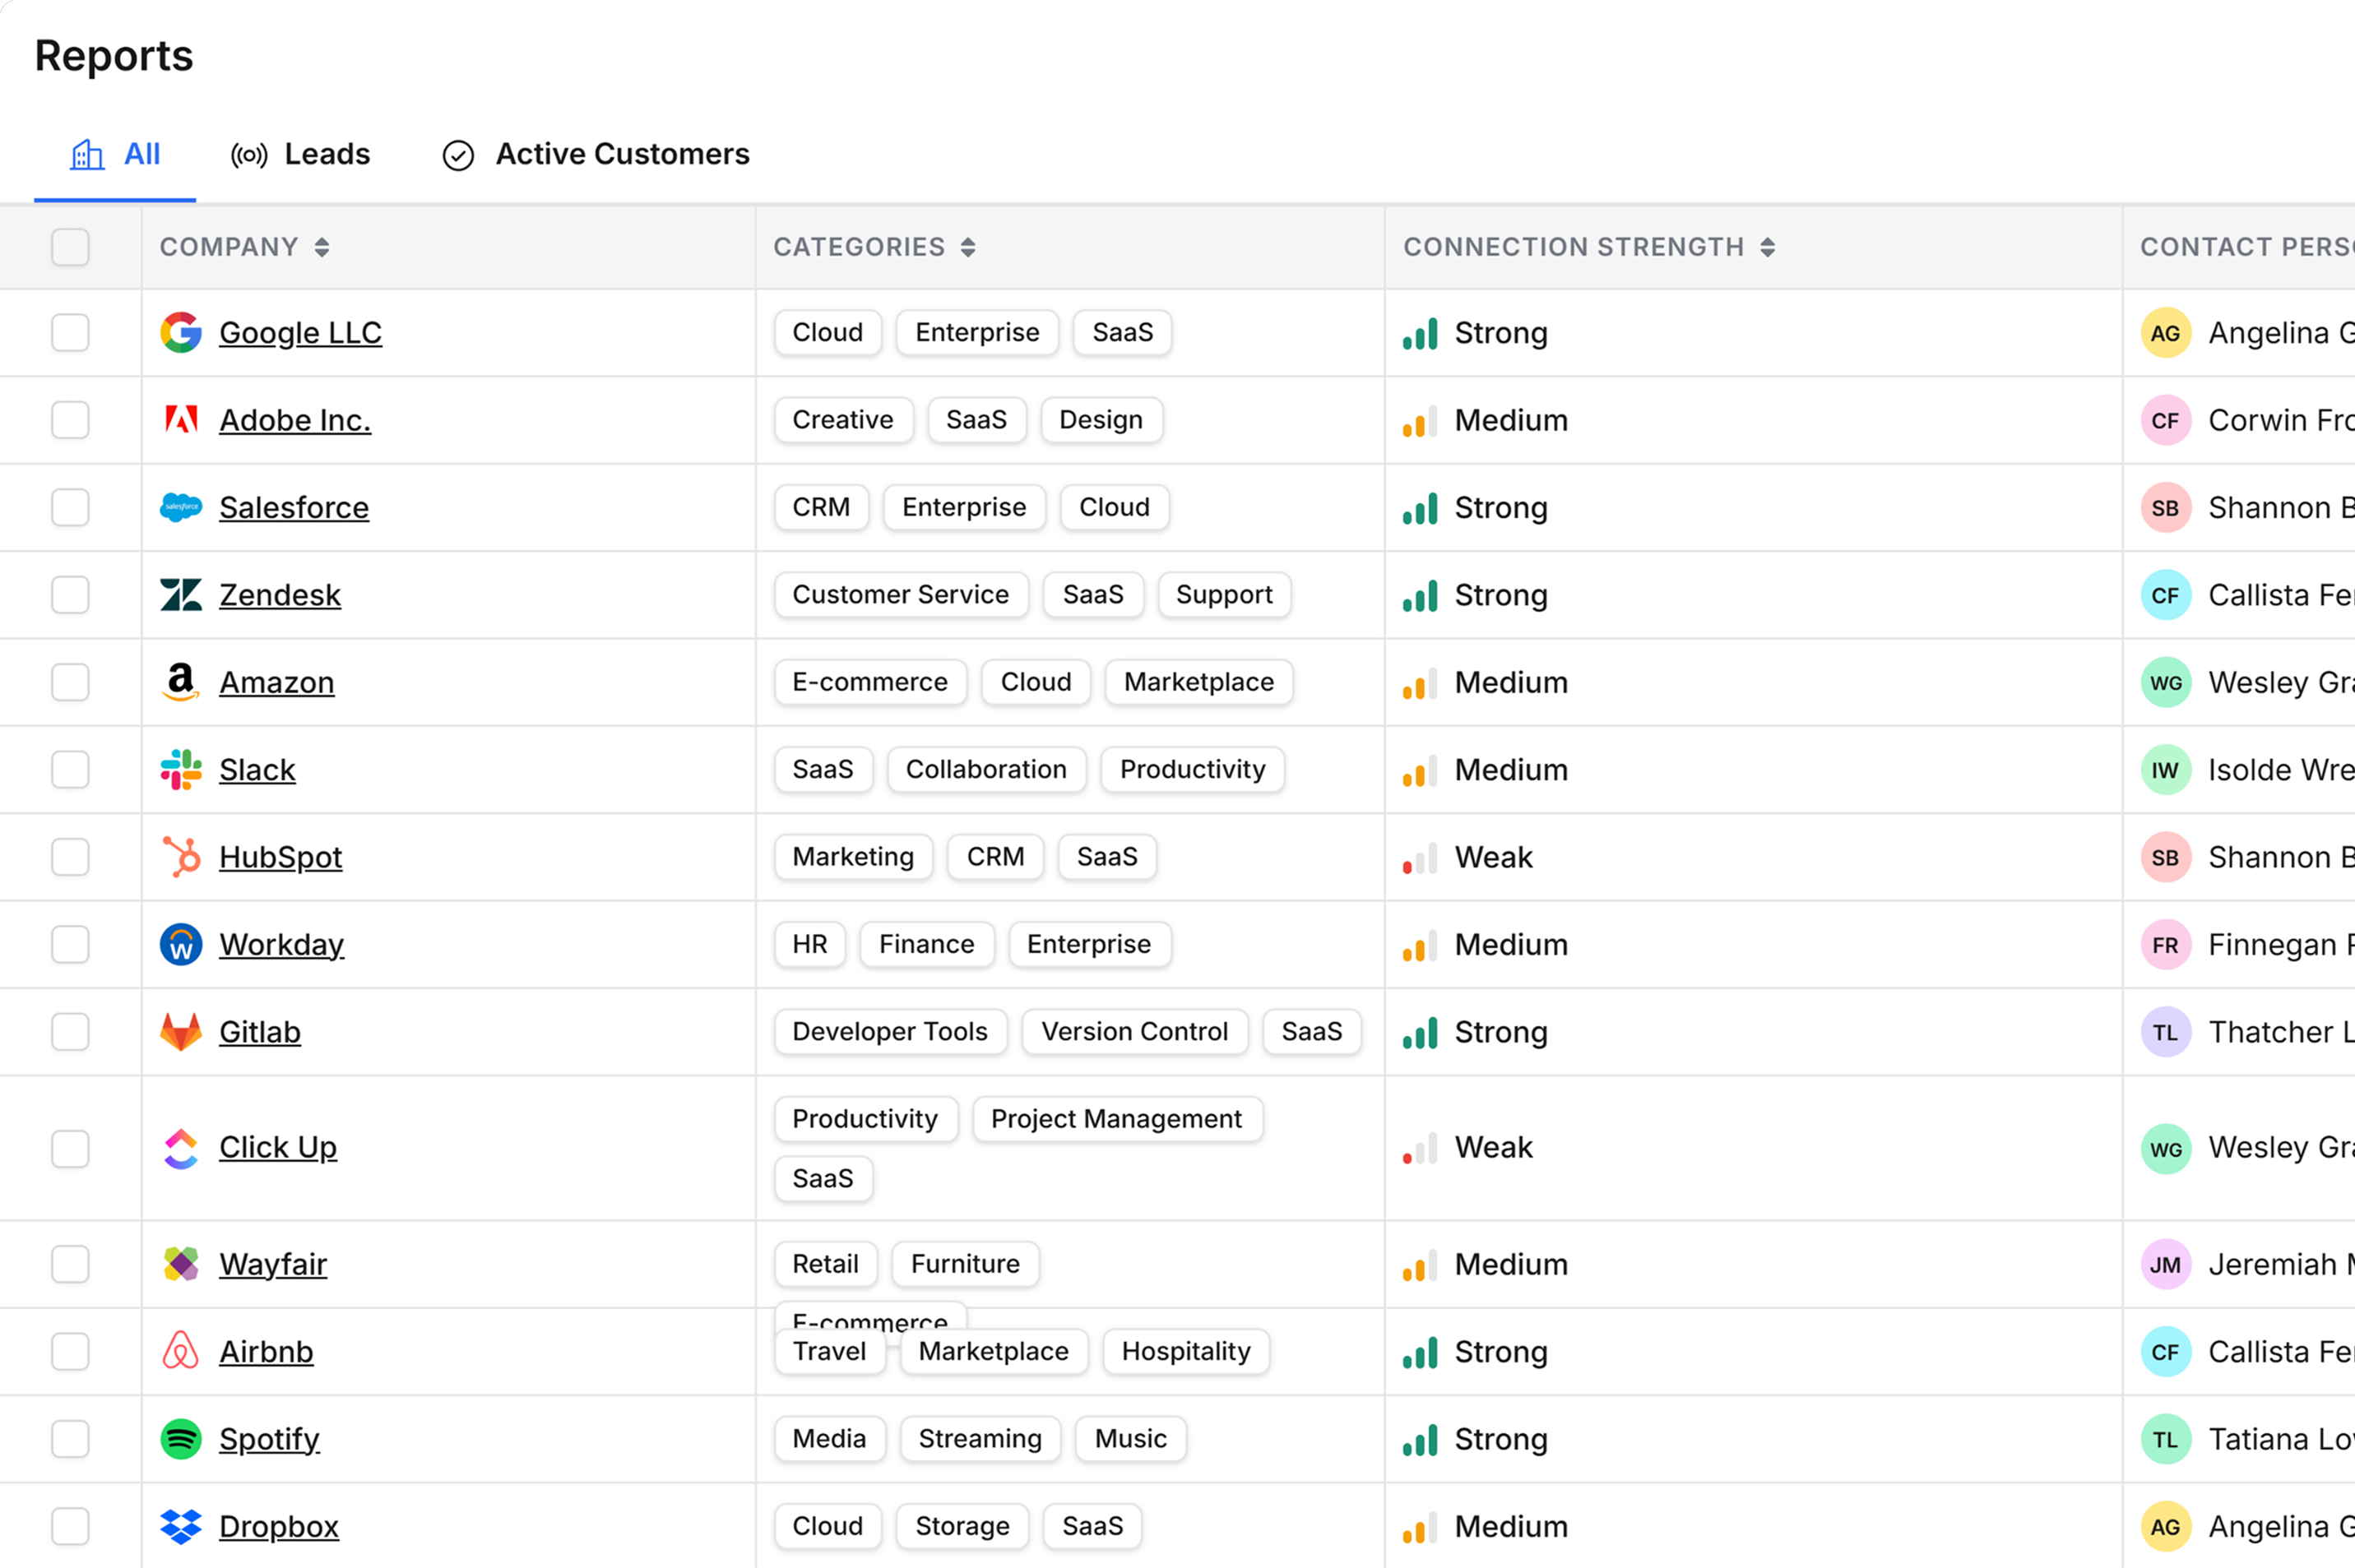The height and width of the screenshot is (1568, 2355).
Task: Sort by Categories column arrows
Action: point(968,247)
